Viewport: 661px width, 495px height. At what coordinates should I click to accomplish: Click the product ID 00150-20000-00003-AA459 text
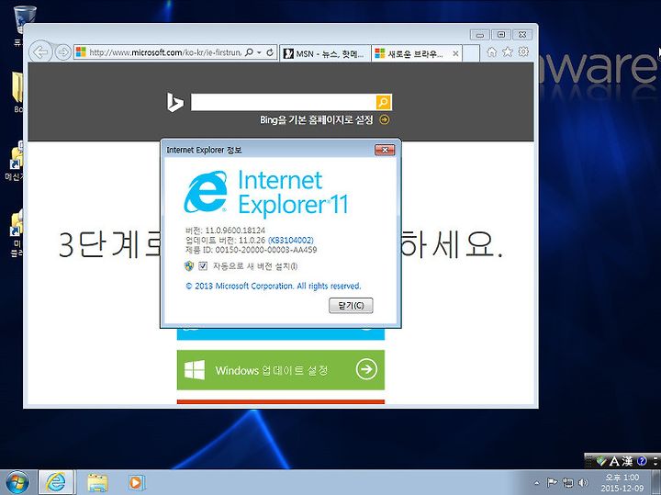tap(252, 250)
